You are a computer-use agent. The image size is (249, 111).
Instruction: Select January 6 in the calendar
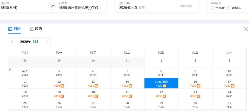[x=93, y=73]
